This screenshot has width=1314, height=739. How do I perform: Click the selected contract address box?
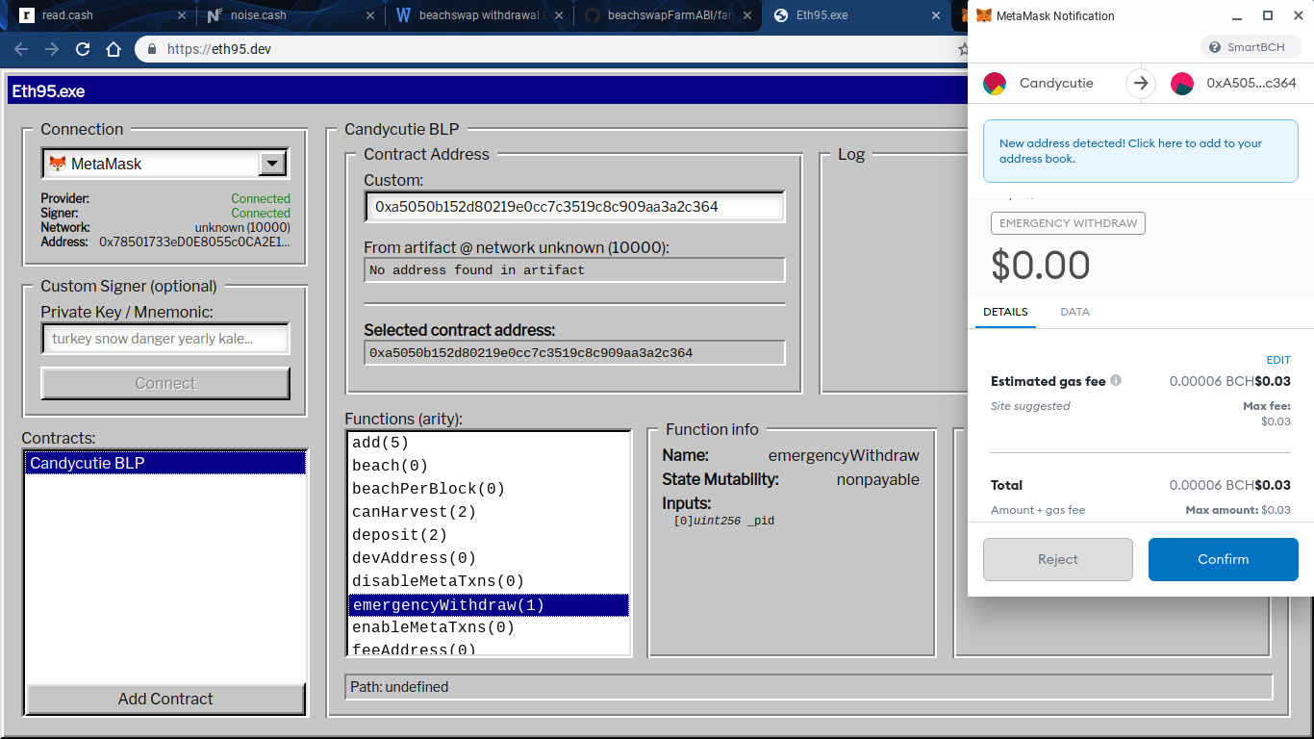(575, 353)
